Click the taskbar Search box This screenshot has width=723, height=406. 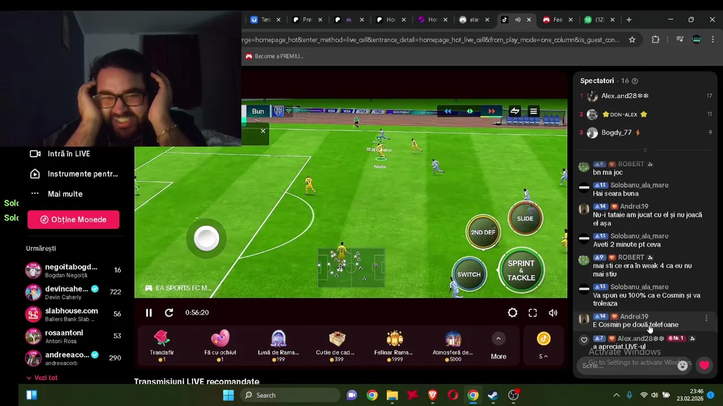(289, 395)
